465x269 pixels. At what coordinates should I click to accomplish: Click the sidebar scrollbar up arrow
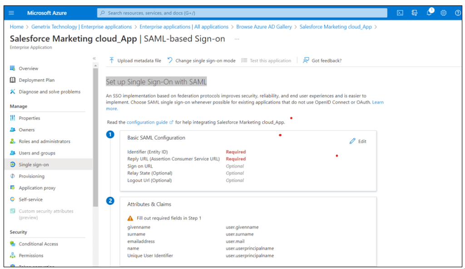(x=95, y=65)
